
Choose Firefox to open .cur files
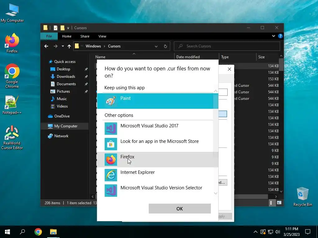tap(157, 160)
